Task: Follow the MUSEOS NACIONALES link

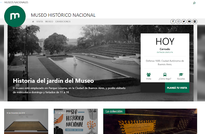Action: pyautogui.click(x=16, y=2)
